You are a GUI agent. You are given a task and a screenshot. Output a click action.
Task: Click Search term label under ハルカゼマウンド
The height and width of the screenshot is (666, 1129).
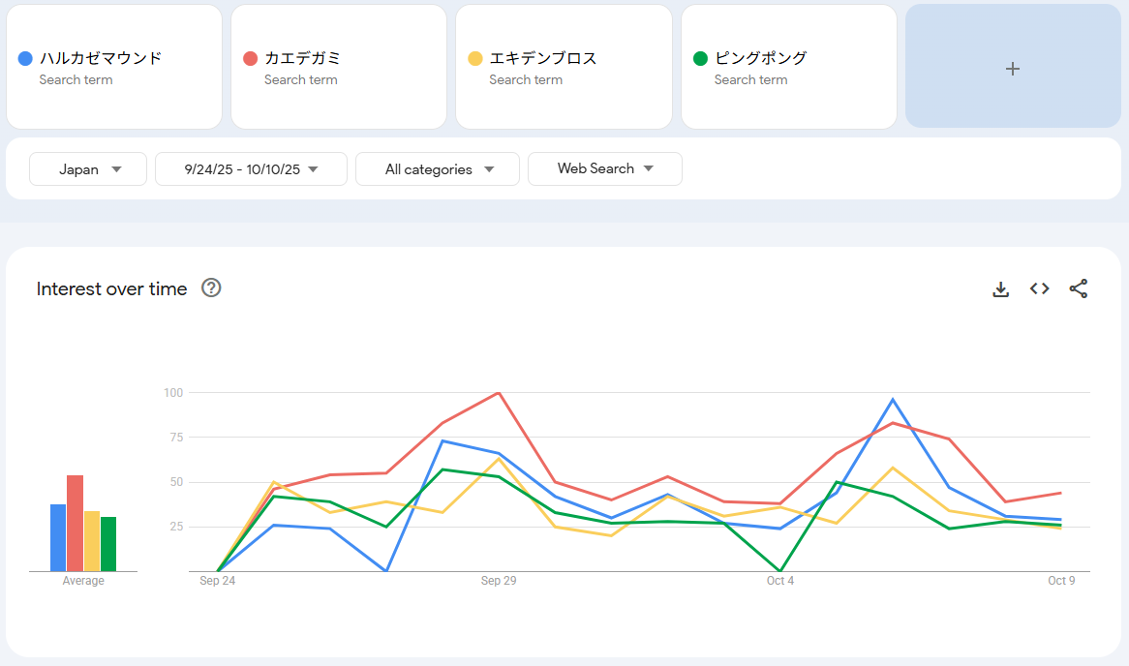(x=76, y=80)
